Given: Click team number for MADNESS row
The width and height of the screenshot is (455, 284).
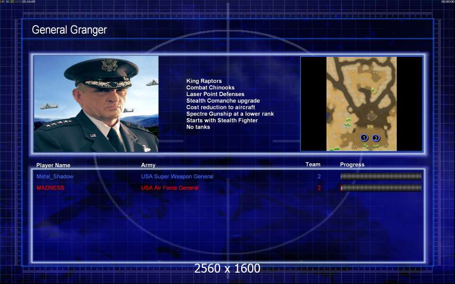Looking at the screenshot, I should [x=319, y=188].
